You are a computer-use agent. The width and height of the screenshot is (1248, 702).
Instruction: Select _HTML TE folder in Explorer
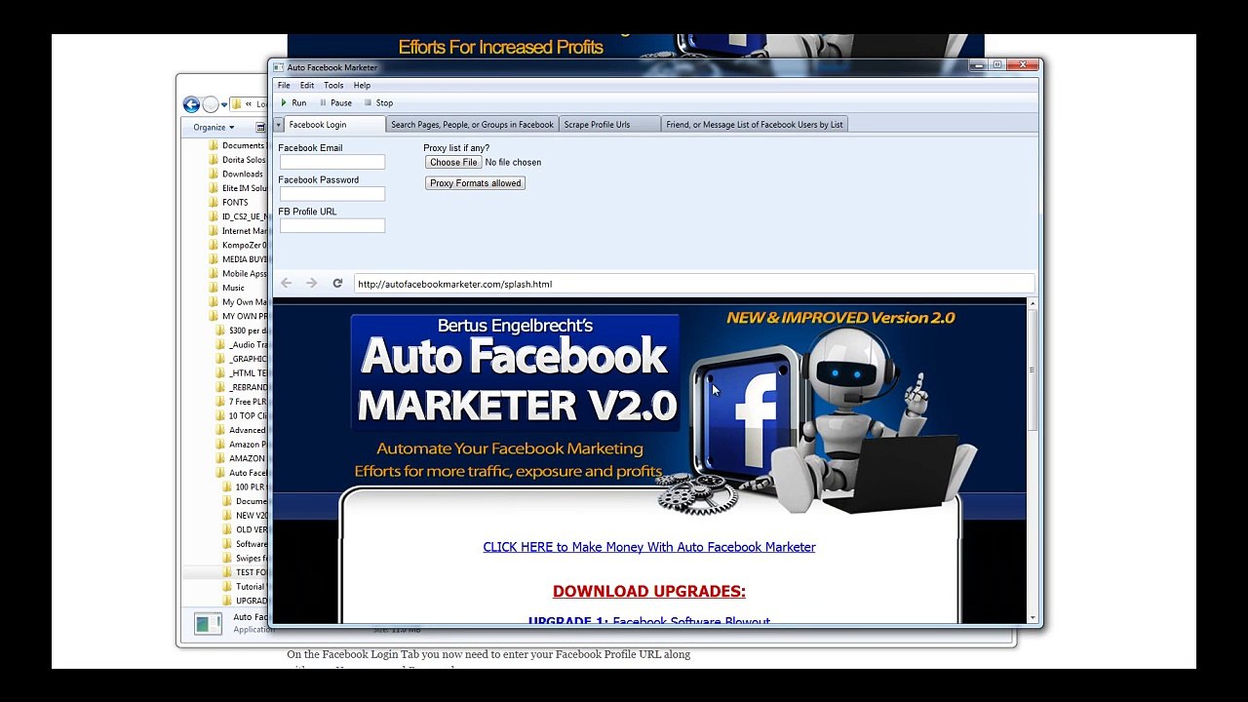click(242, 373)
